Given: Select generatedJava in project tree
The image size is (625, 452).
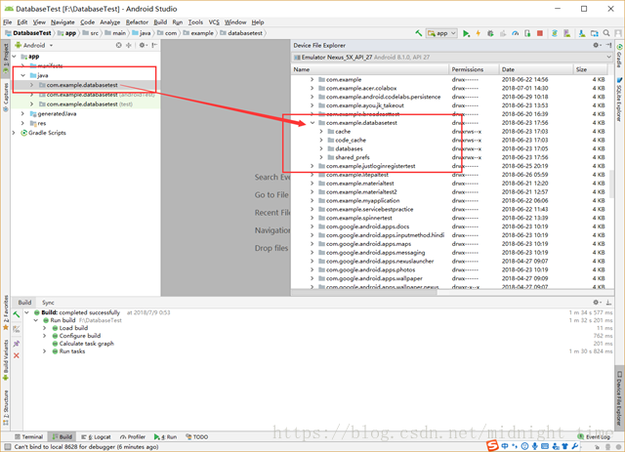Looking at the screenshot, I should point(58,113).
